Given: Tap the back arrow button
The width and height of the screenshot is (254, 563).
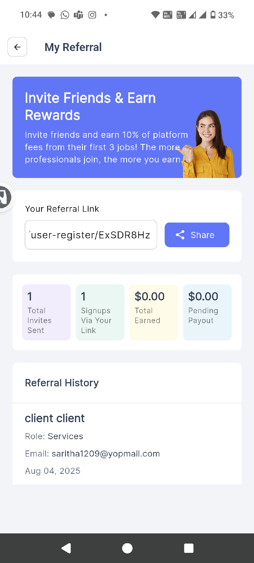Looking at the screenshot, I should [x=17, y=47].
